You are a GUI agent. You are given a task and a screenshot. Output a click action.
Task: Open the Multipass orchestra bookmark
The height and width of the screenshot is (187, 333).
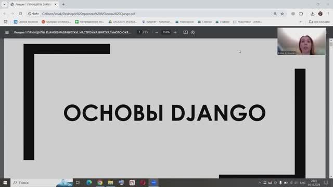click(56, 22)
